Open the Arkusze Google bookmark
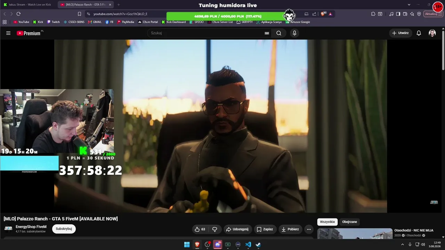445x250 pixels. click(298, 22)
